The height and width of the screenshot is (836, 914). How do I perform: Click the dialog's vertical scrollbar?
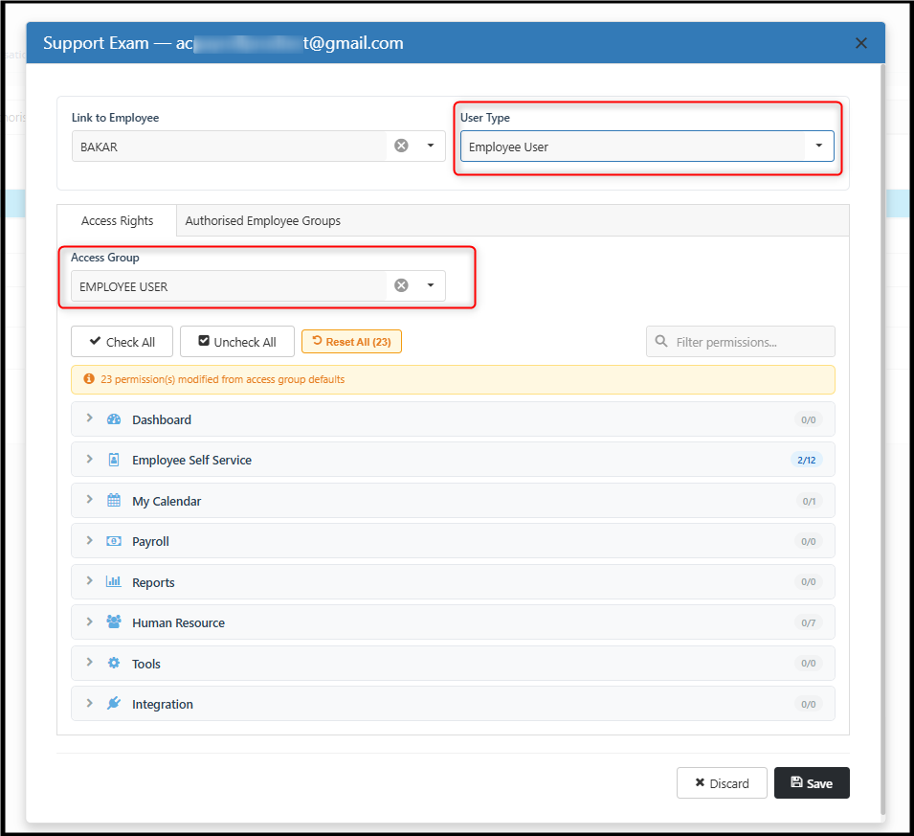pyautogui.click(x=882, y=438)
